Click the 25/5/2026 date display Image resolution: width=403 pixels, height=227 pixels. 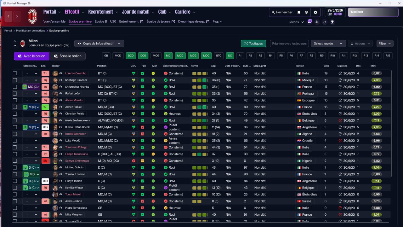click(x=335, y=12)
